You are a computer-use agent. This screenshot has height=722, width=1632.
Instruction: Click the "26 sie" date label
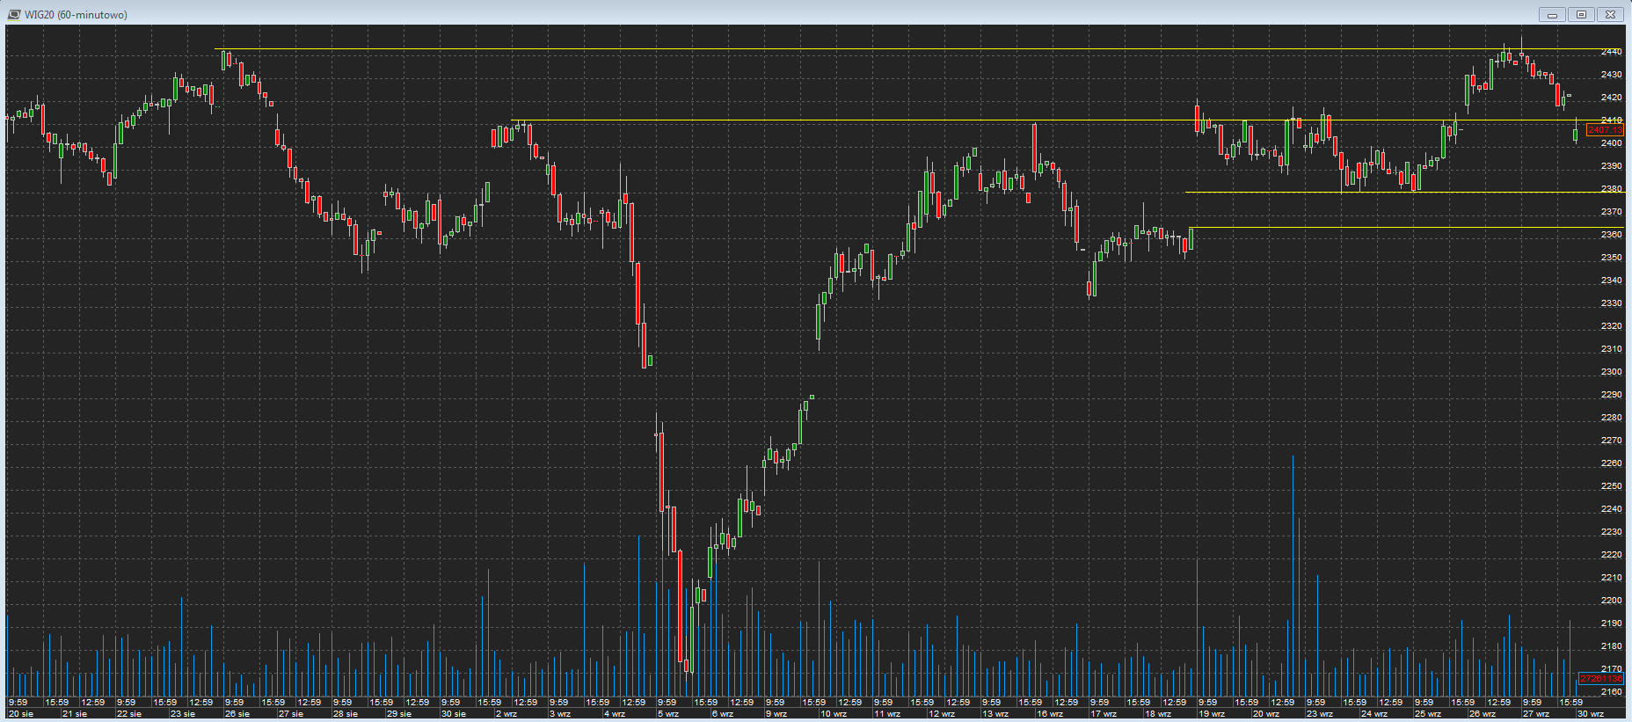[237, 714]
